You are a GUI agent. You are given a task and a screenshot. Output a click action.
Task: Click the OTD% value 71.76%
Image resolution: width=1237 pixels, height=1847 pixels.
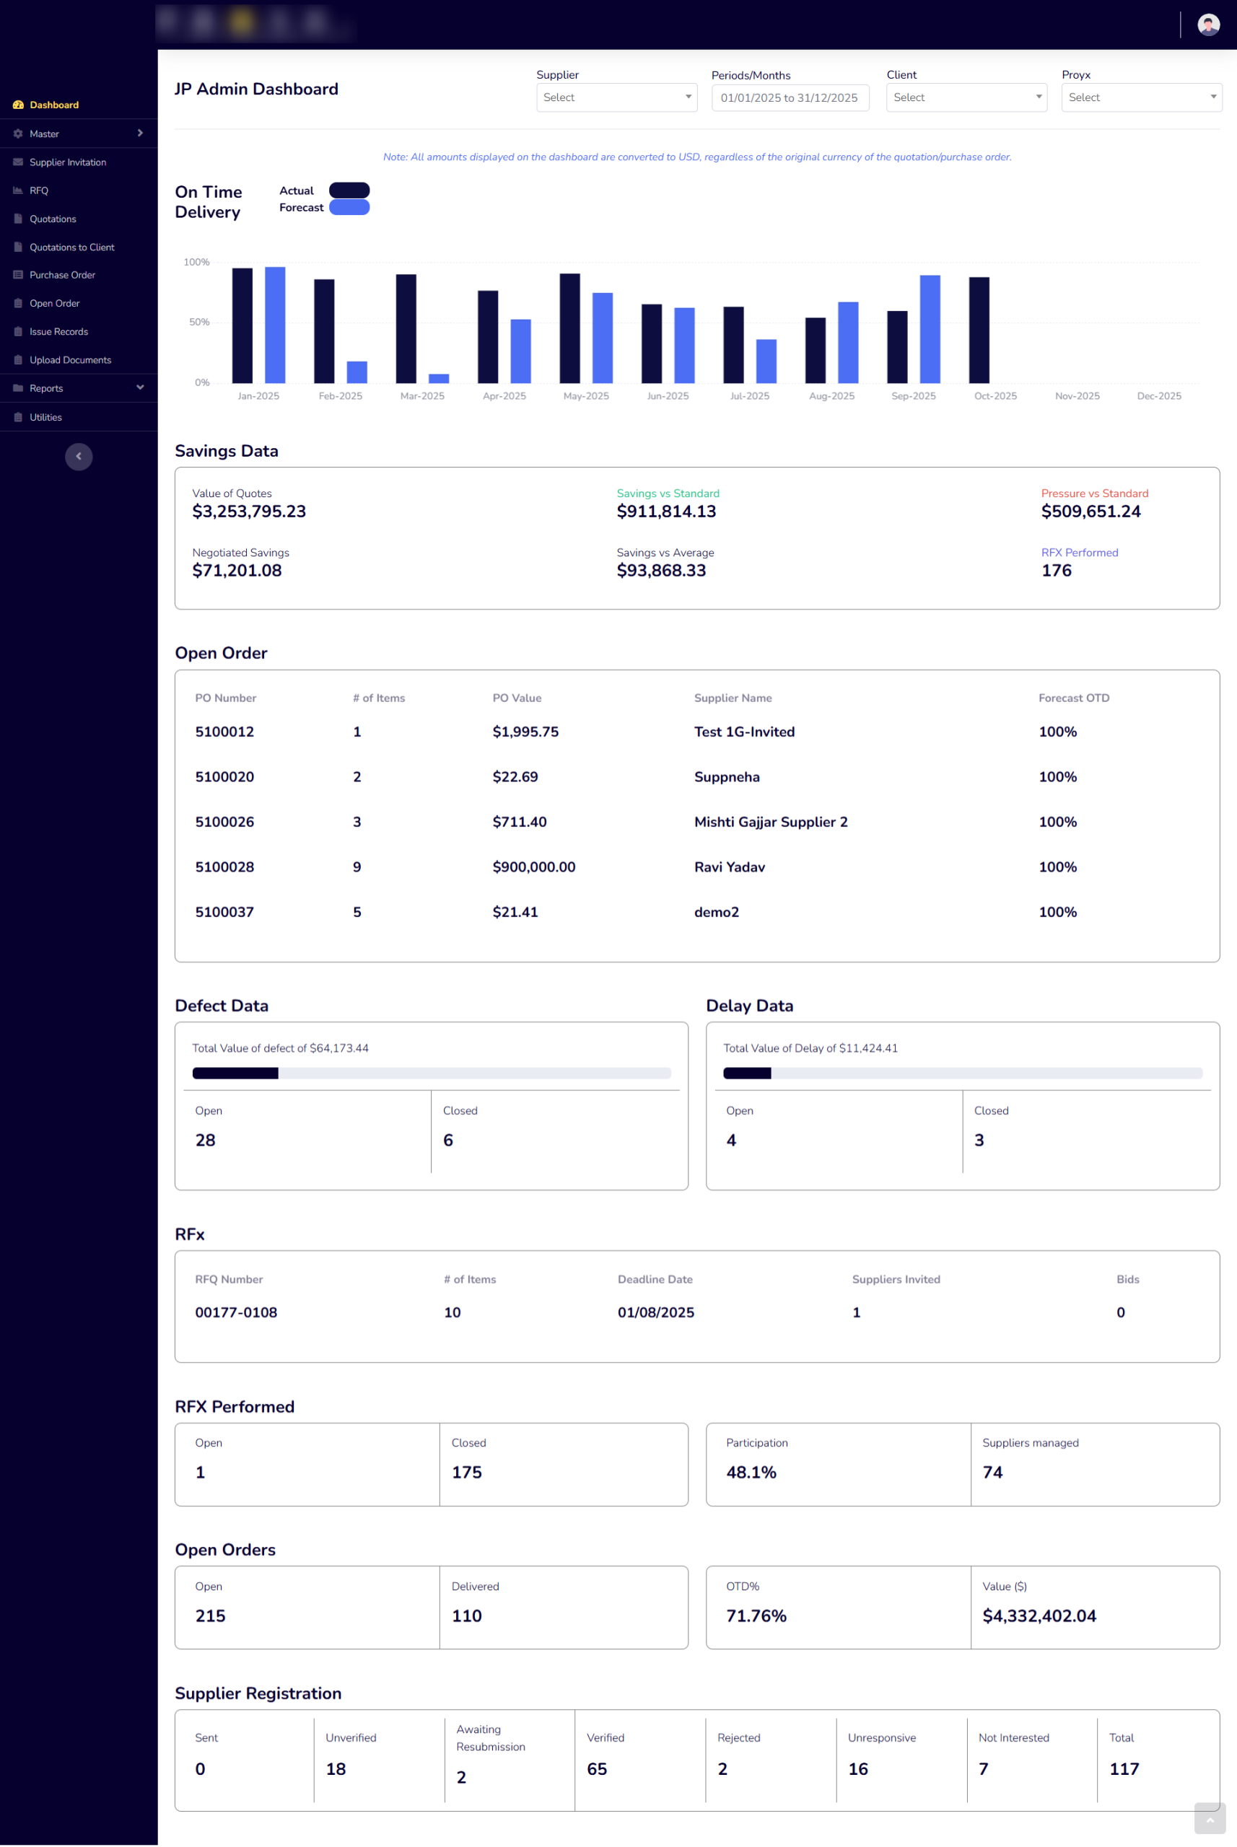click(756, 1618)
